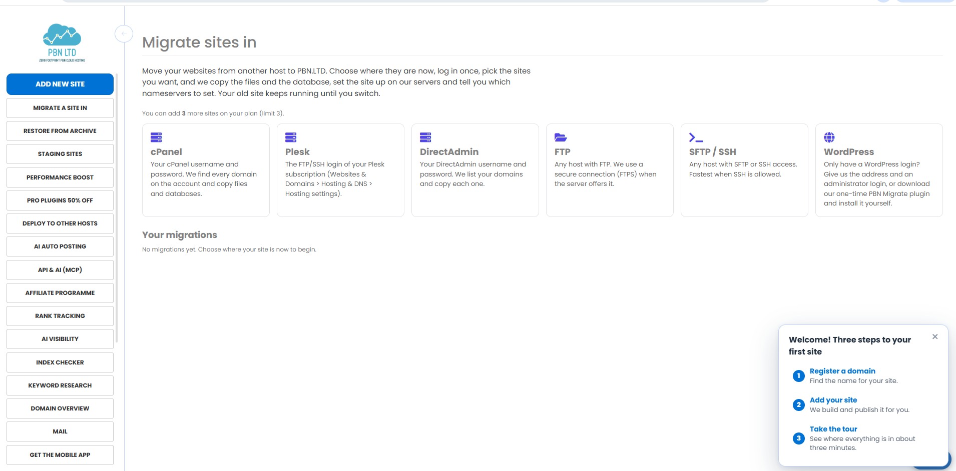Collapse the sidebar with the arrow button
Image resolution: width=956 pixels, height=471 pixels.
[x=124, y=34]
